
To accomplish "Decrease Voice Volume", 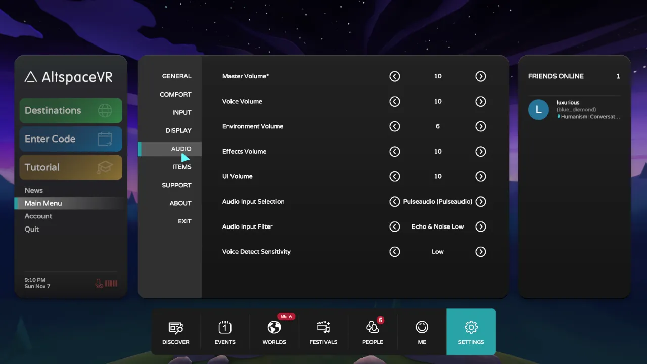I will [x=395, y=102].
